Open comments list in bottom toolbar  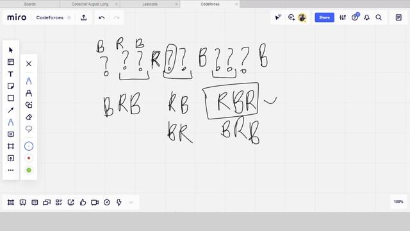[x=35, y=203]
